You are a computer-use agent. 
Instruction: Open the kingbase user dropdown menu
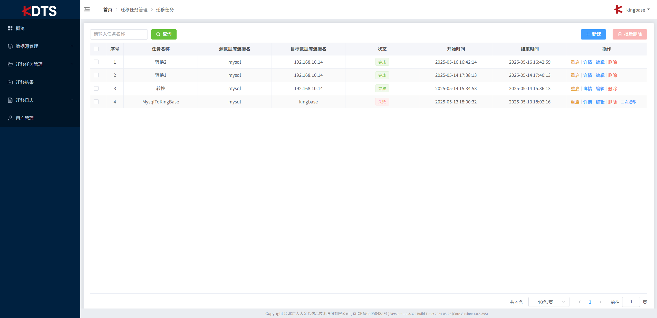pyautogui.click(x=638, y=10)
